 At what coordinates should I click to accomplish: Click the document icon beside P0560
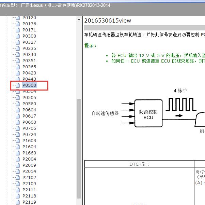[x=17, y=104]
